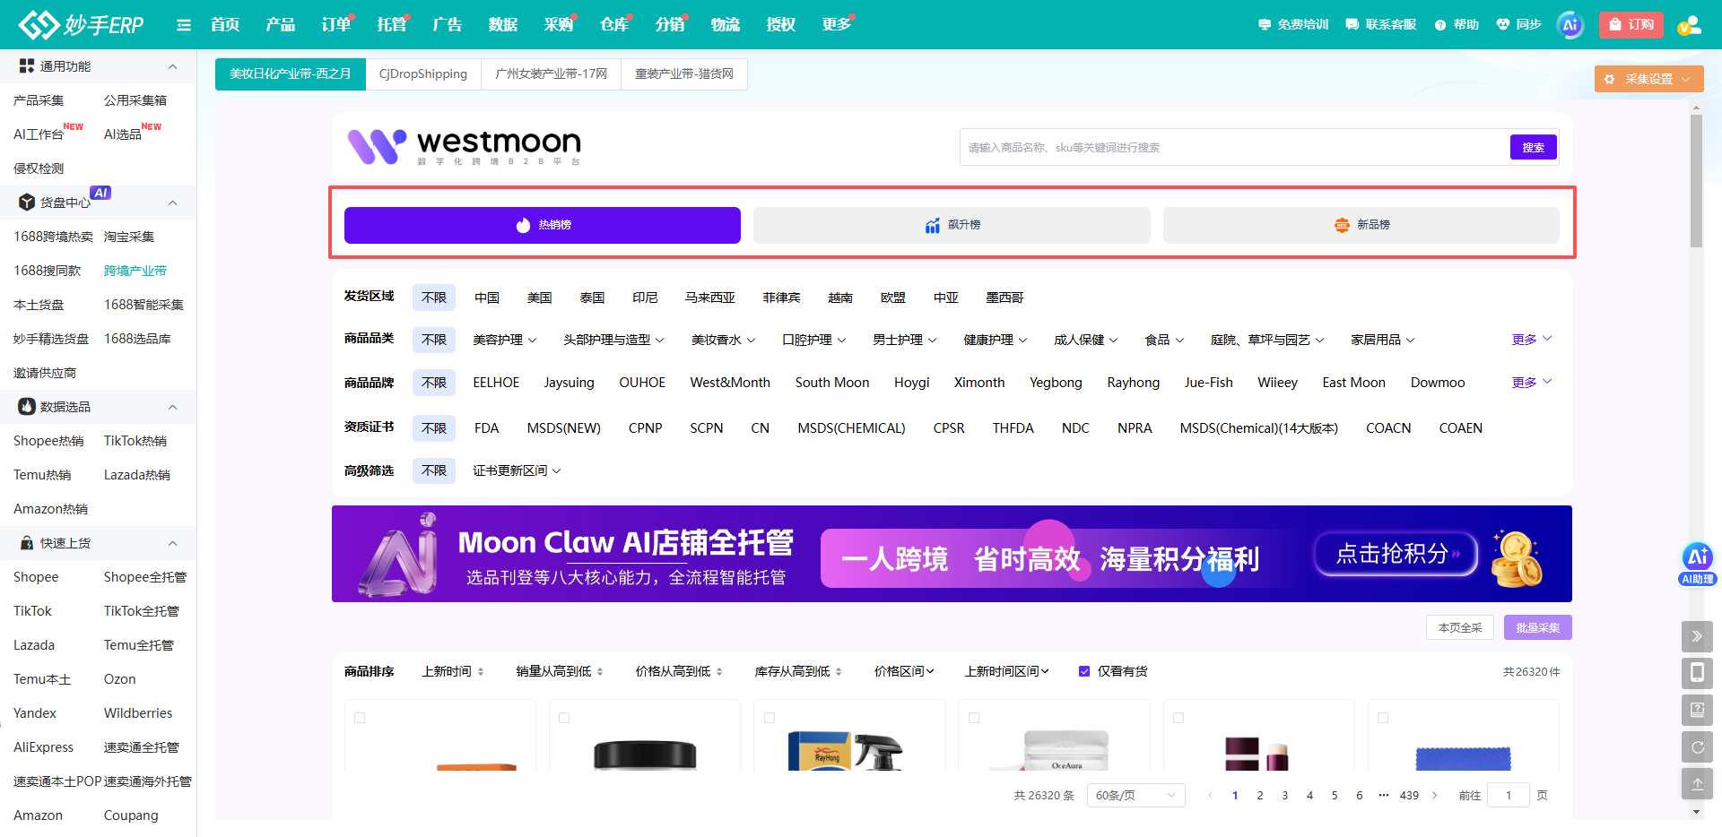This screenshot has width=1722, height=837.
Task: Expand the 头部护理与造型 dropdown
Action: pos(613,340)
